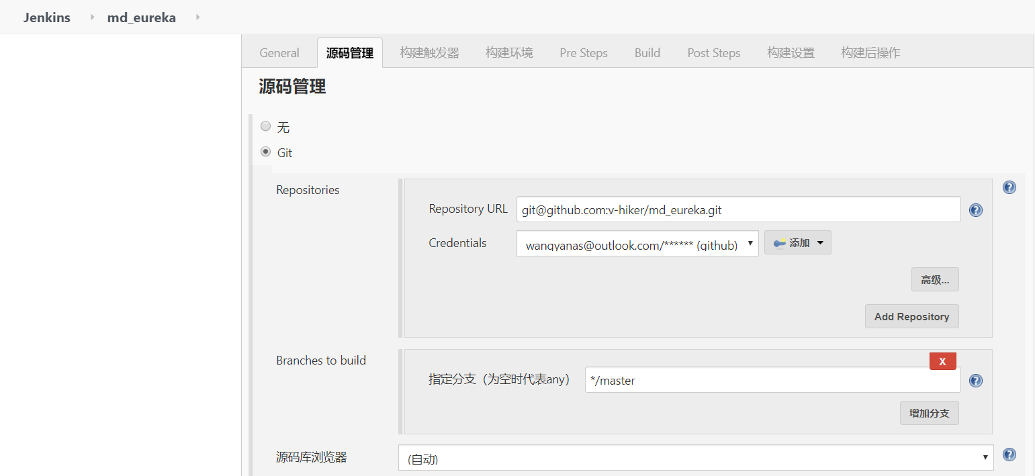Select the 无 radio button
The height and width of the screenshot is (476, 1035).
[266, 126]
